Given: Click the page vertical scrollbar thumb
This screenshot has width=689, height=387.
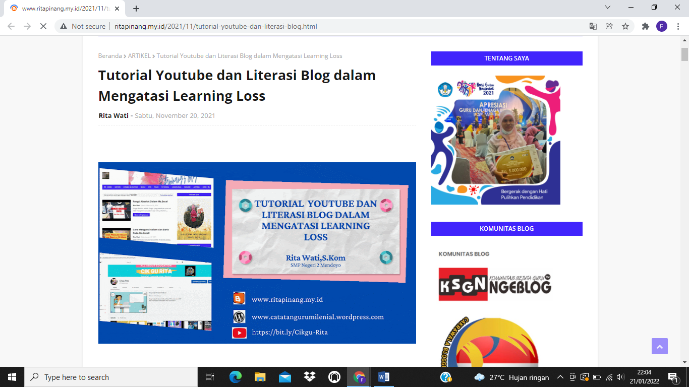Looking at the screenshot, I should click(684, 54).
